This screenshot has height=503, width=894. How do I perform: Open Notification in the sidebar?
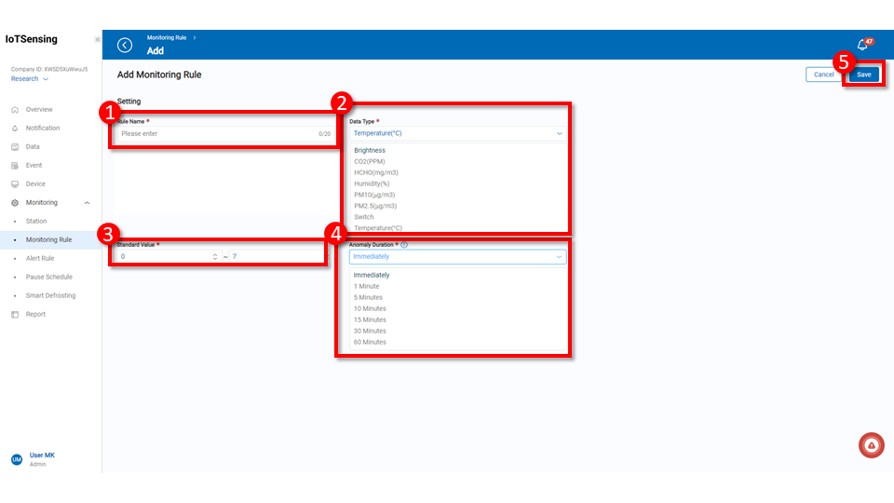(42, 129)
